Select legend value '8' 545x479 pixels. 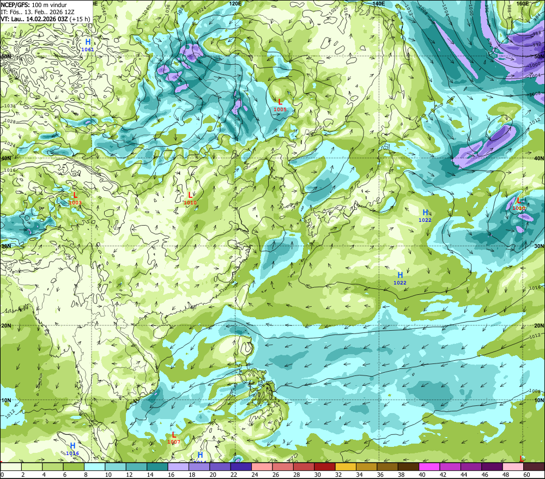[x=86, y=475]
